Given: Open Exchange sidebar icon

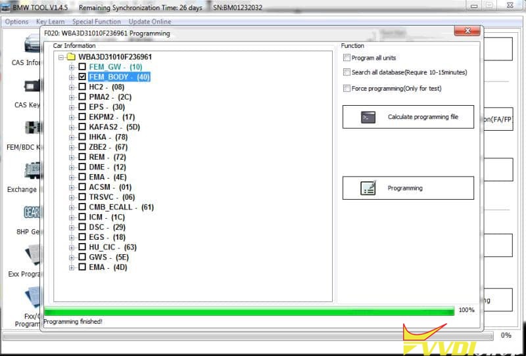Looking at the screenshot, I should (x=33, y=171).
